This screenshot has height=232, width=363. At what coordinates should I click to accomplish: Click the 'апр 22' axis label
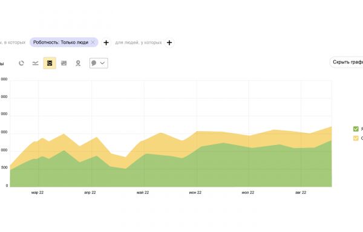[x=90, y=193]
